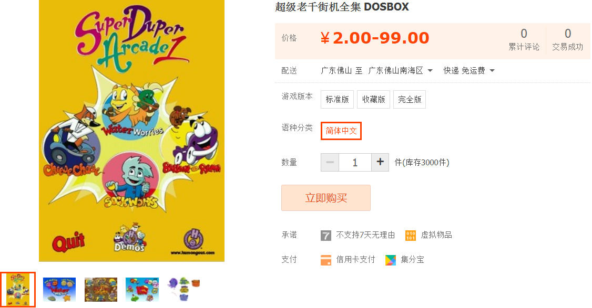Open the 累计评论 reviews count

[524, 39]
